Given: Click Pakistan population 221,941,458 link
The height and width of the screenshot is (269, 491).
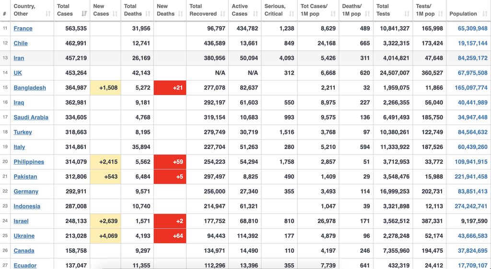Looking at the screenshot, I should coord(471,177).
